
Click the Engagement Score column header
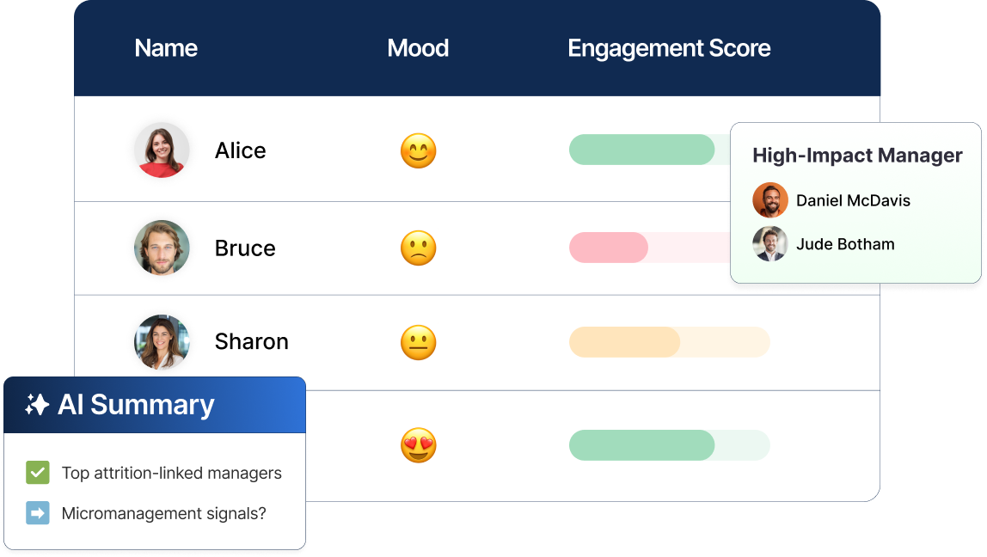(669, 48)
